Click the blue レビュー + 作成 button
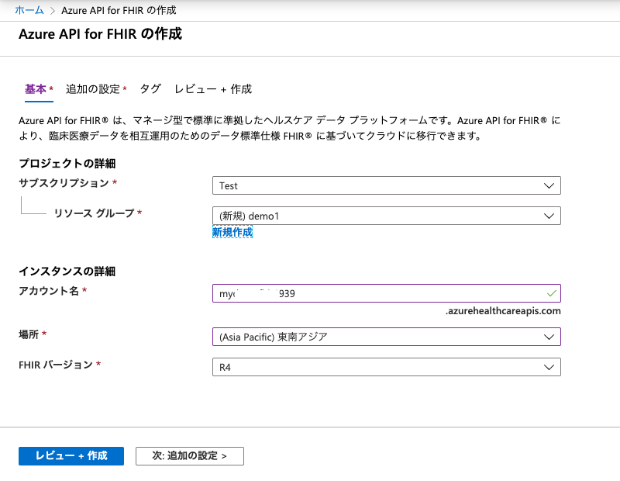This screenshot has height=481, width=620. click(x=71, y=456)
